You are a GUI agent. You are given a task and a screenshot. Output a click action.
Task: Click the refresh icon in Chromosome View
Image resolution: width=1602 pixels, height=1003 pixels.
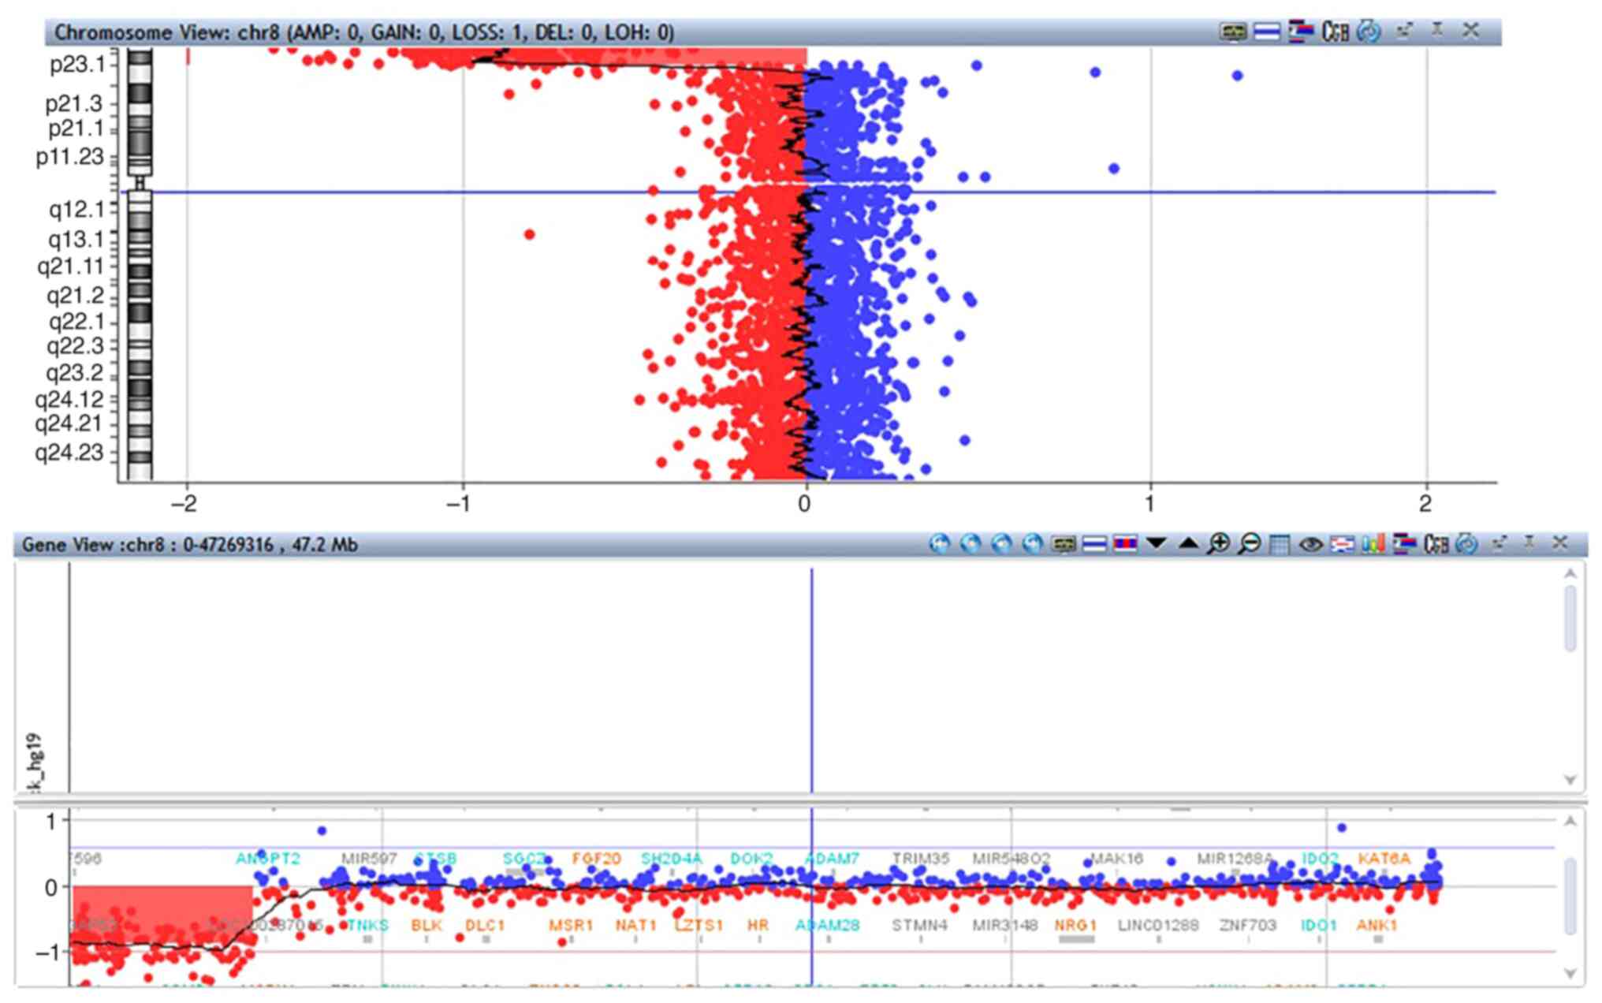click(x=1369, y=32)
